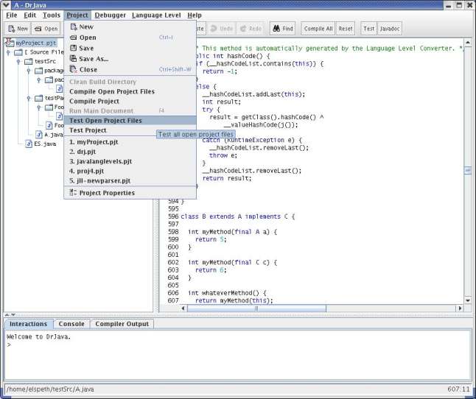
Task: Open recent project 4. proj4.pjt
Action: [130, 171]
